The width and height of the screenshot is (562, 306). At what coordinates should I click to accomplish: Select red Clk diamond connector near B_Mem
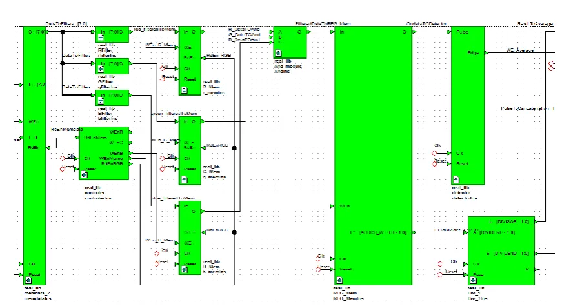[x=157, y=254]
